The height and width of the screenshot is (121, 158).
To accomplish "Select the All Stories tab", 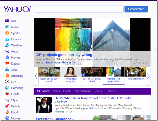I will point(43,91).
